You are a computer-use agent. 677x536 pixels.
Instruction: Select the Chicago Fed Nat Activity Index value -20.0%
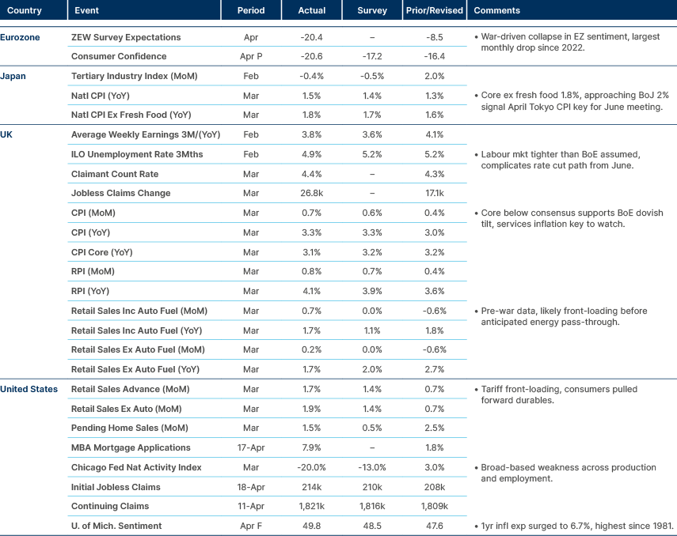pyautogui.click(x=311, y=466)
